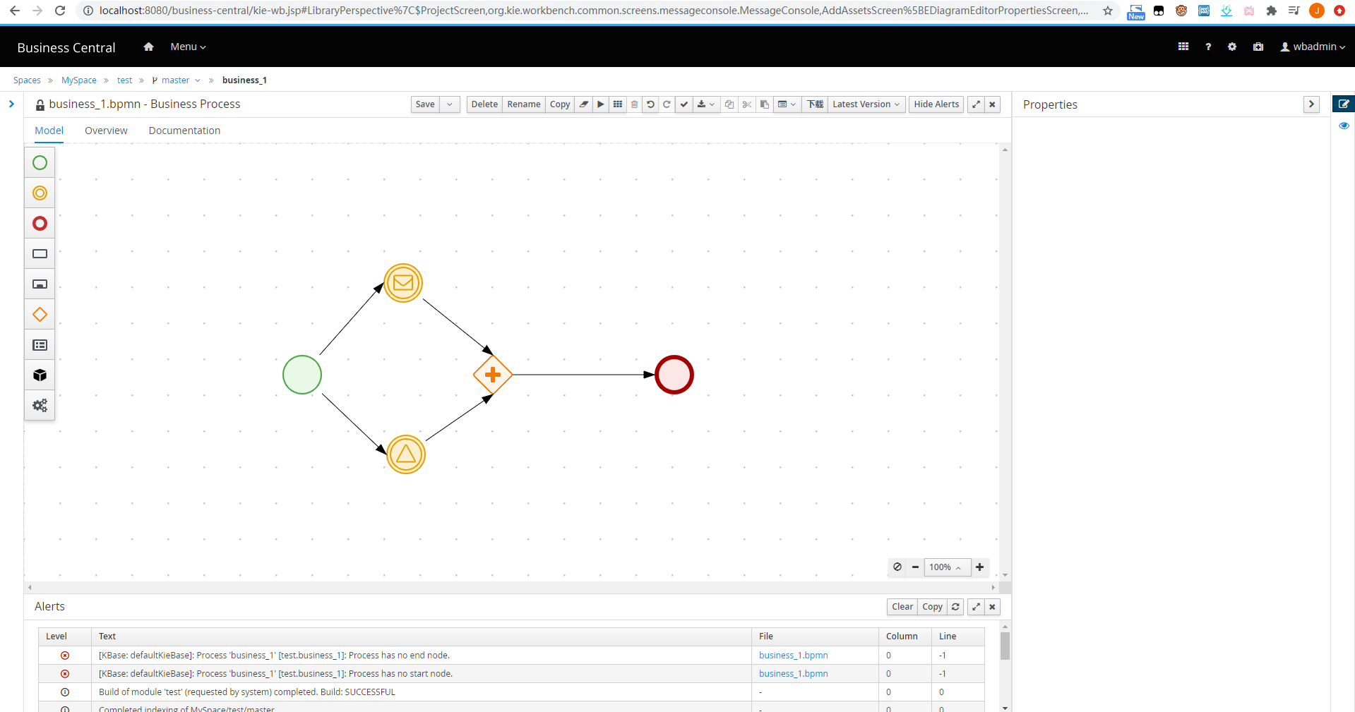Select the Gateways diamond palette icon
The image size is (1355, 712).
(x=40, y=315)
